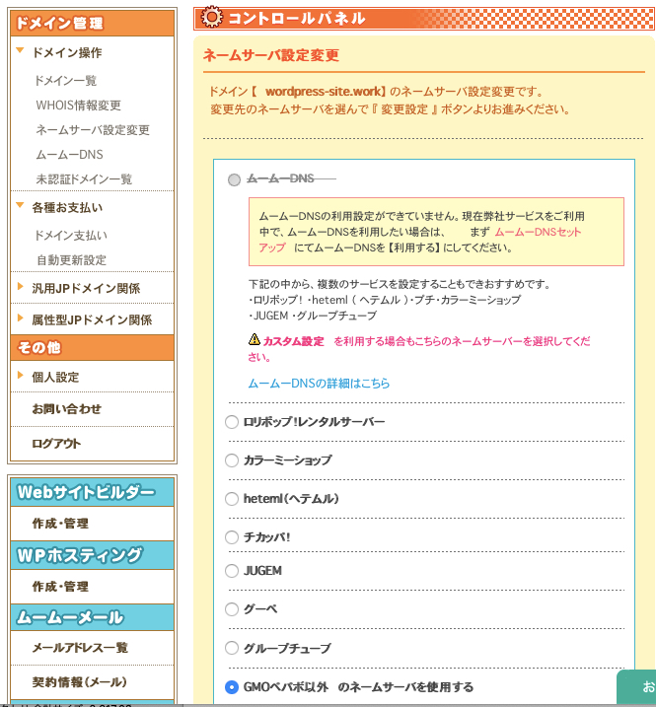Select the ムームーDNS radio button
The height and width of the screenshot is (707, 656).
point(234,179)
